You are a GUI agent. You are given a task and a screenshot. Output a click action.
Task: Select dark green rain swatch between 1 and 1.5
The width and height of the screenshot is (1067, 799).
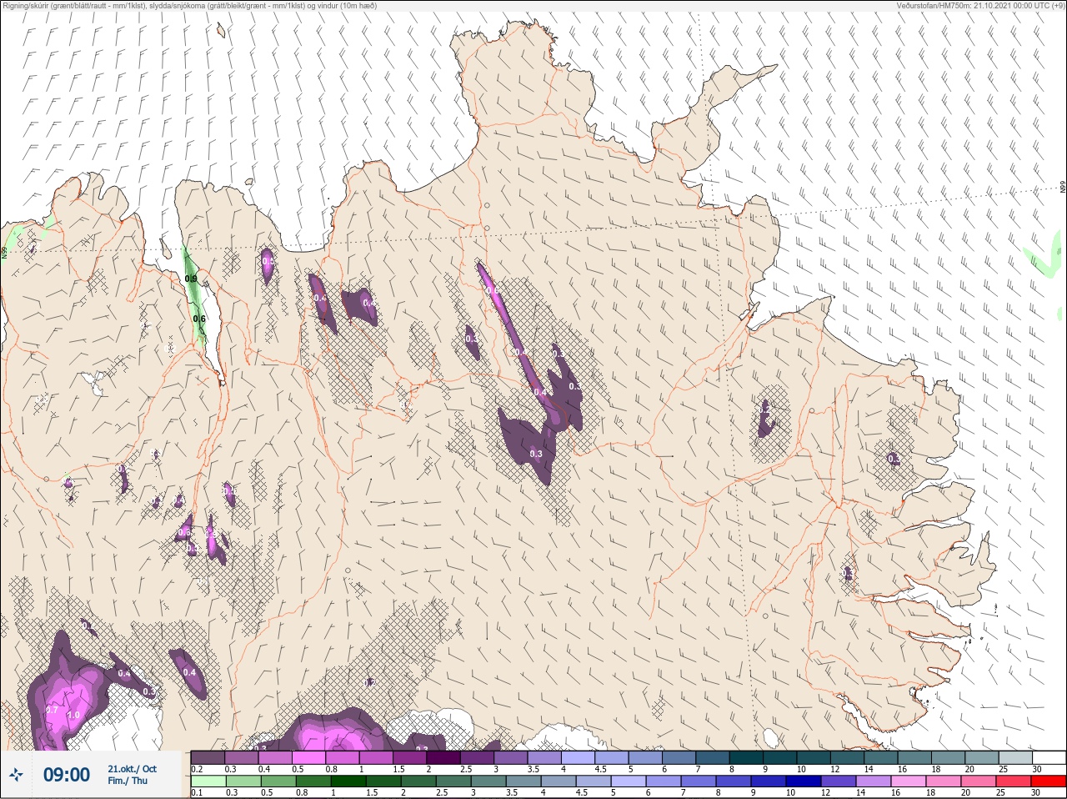348,781
